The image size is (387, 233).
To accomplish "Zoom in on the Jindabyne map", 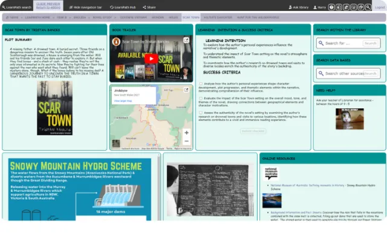I will tap(186, 133).
